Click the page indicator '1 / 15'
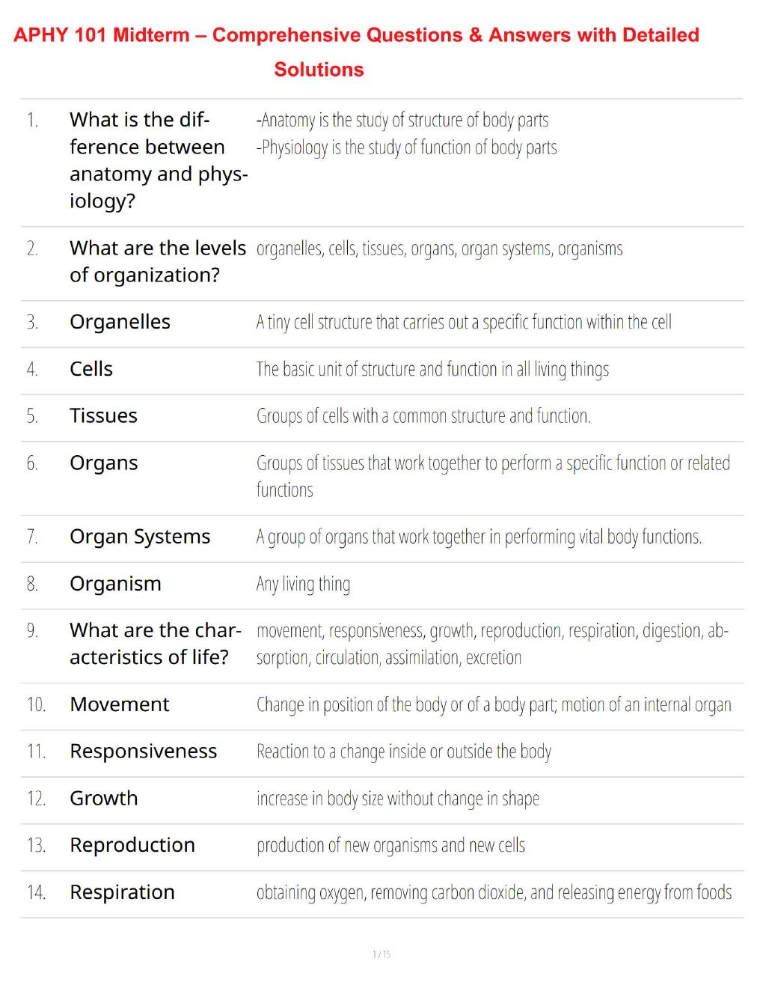This screenshot has height=988, width=763. [x=381, y=954]
